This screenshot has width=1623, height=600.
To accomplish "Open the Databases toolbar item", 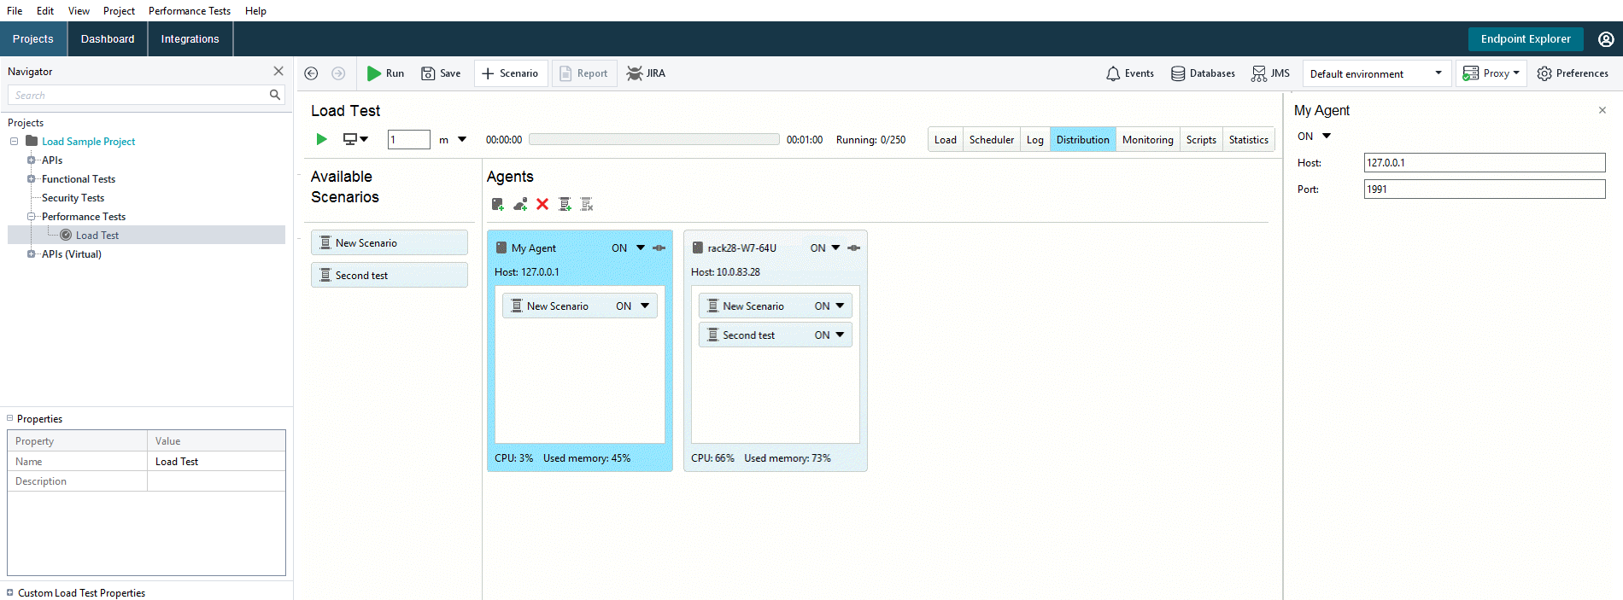I will (1203, 73).
